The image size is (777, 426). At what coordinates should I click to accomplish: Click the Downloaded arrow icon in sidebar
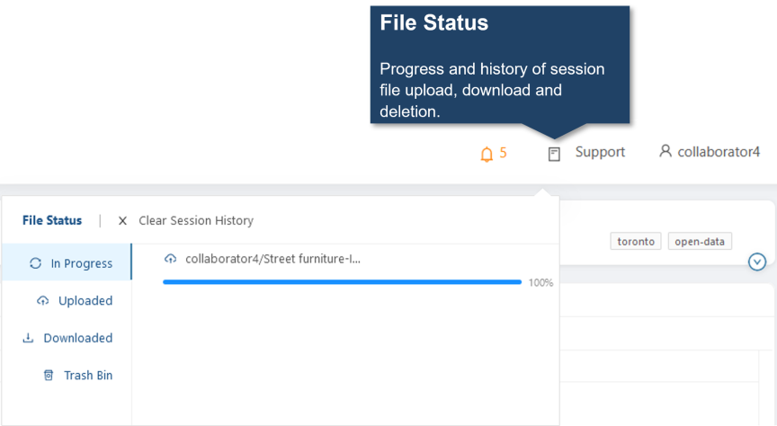coord(28,338)
